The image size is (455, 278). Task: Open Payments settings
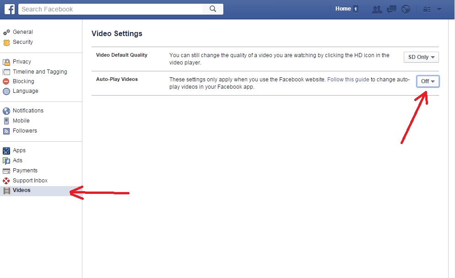pyautogui.click(x=25, y=171)
